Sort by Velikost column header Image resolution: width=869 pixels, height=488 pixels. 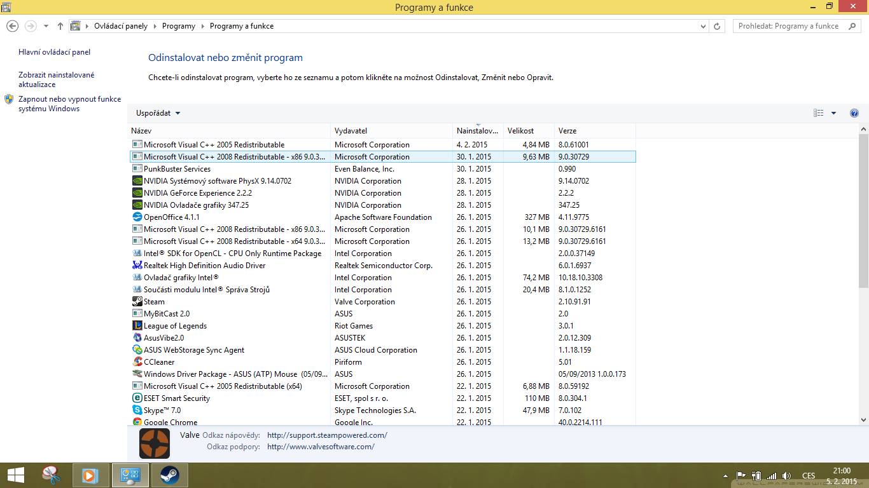pos(529,130)
